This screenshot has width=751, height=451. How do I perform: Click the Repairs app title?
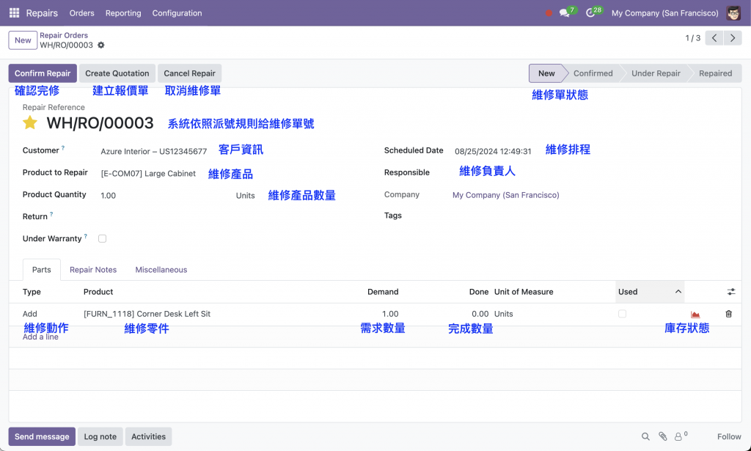42,13
